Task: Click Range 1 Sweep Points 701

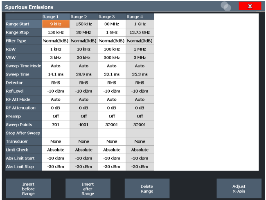Action: (x=56, y=124)
